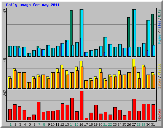Click green day label '22'
This screenshot has height=128, width=163.
(x=110, y=124)
